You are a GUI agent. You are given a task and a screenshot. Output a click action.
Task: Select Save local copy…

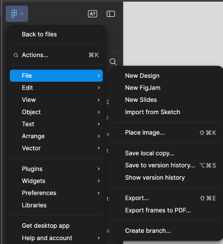pos(166,153)
